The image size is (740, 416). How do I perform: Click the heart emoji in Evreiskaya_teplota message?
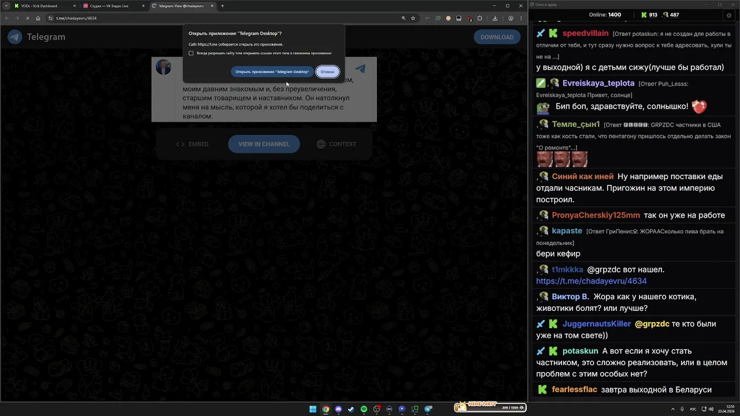(699, 106)
